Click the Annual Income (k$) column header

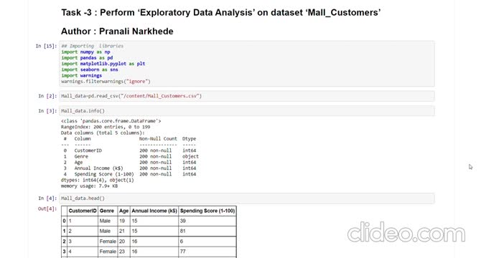point(154,211)
